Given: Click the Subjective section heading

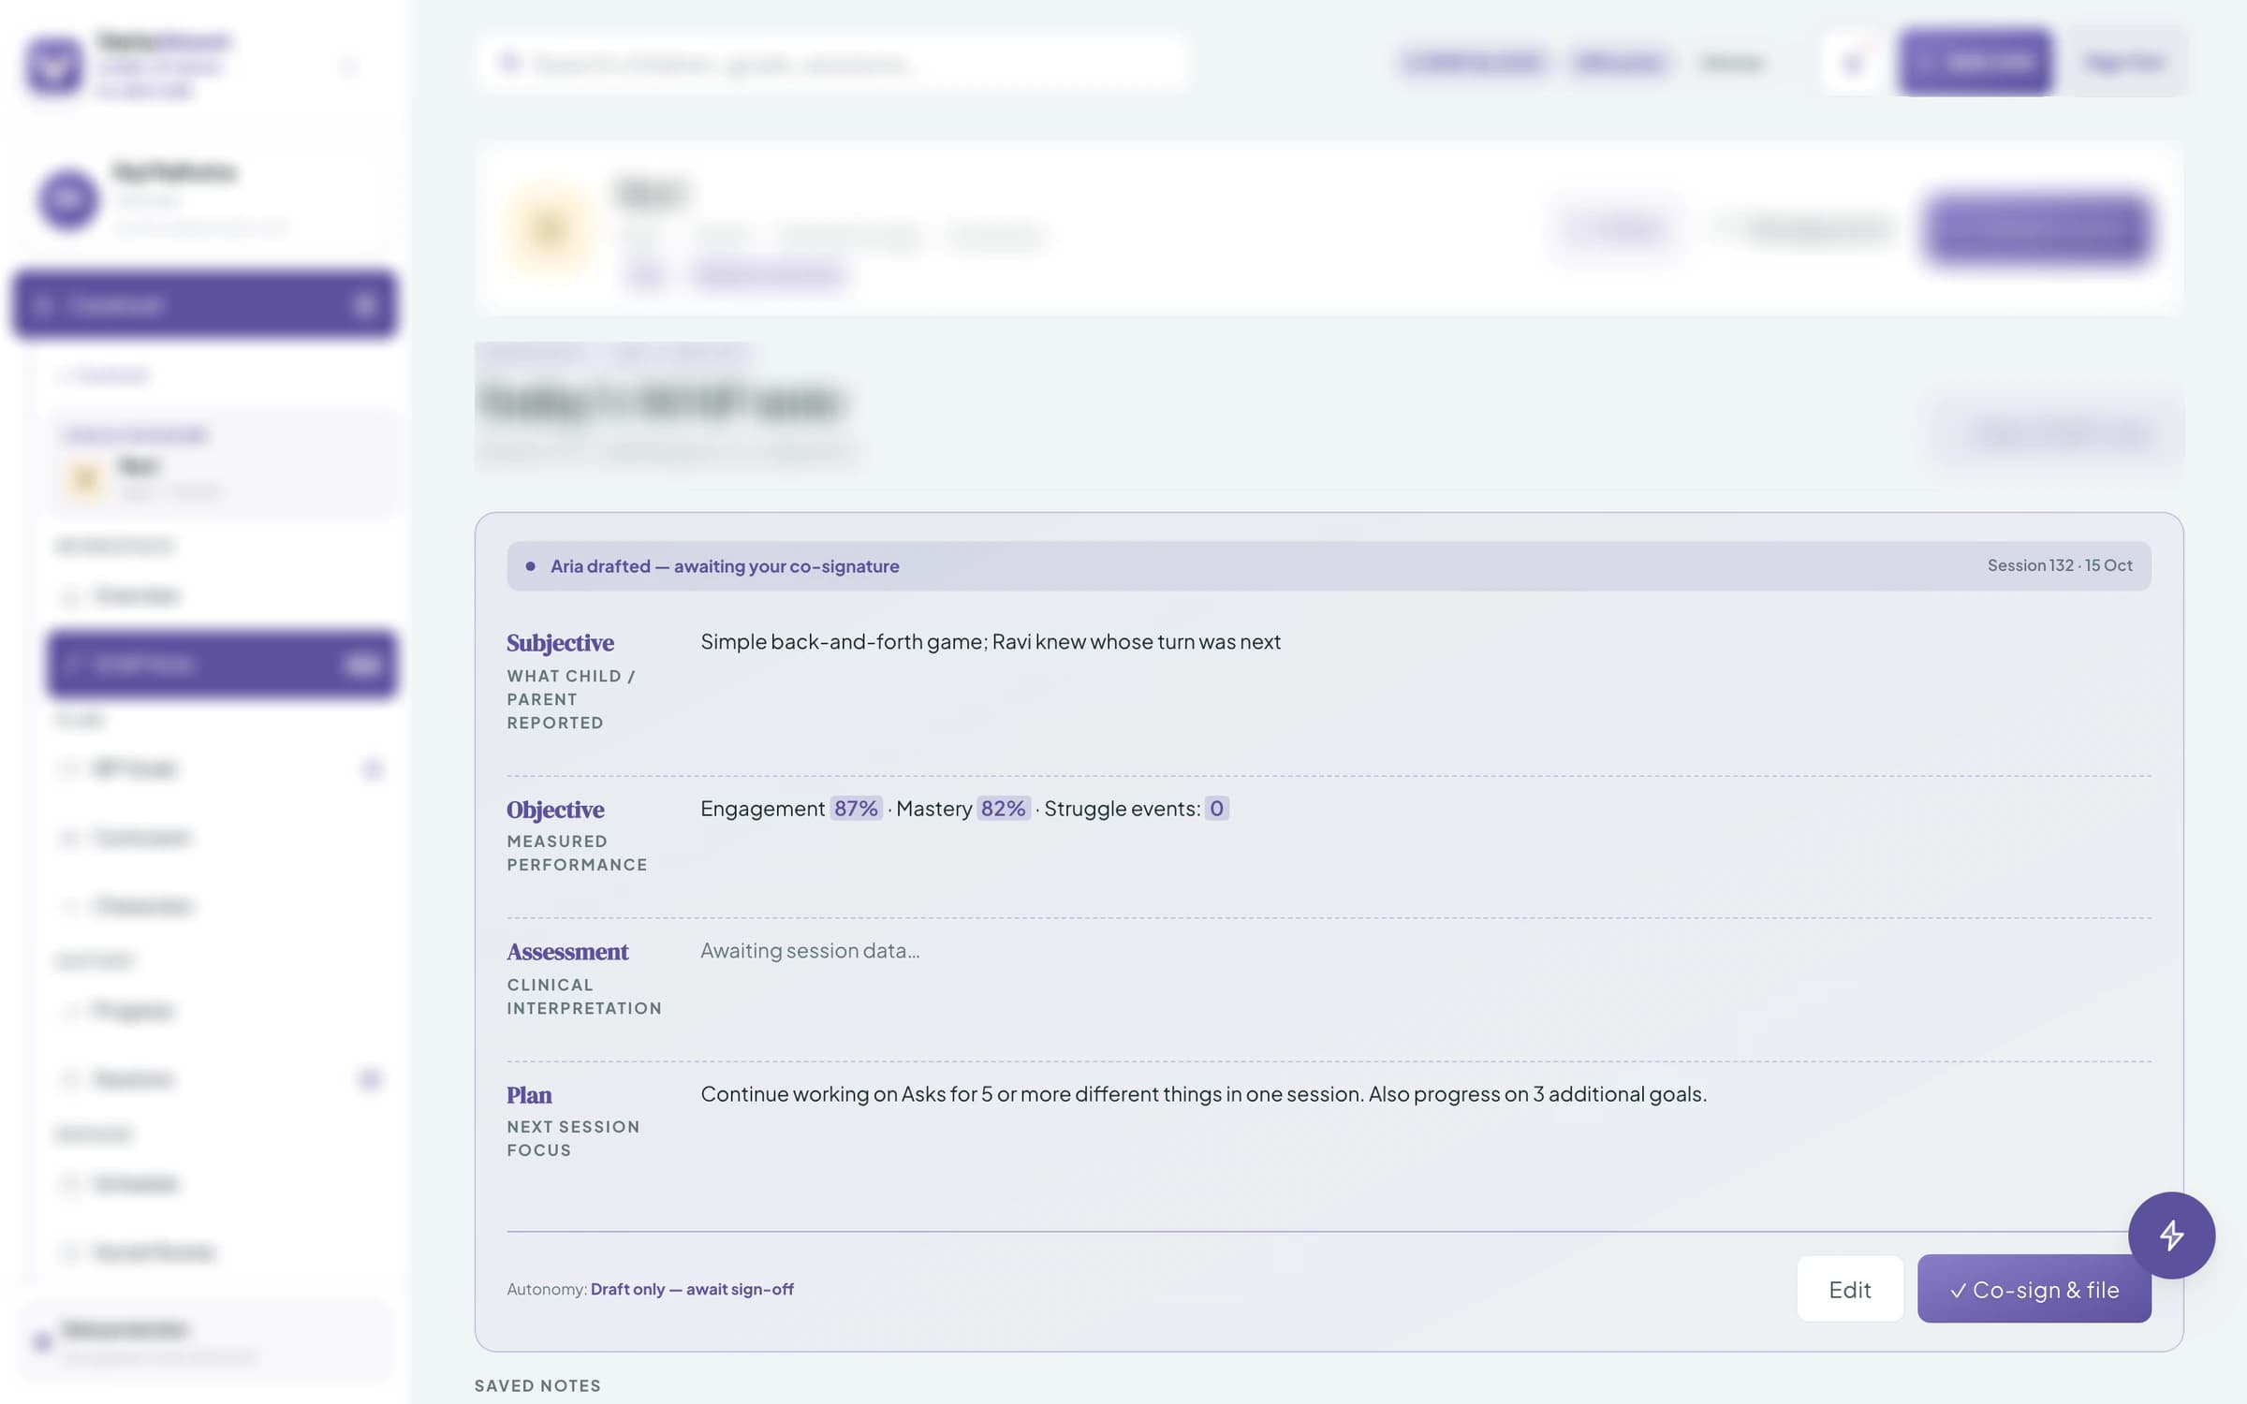Looking at the screenshot, I should click(560, 643).
